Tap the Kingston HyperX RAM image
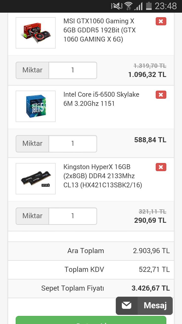 (x=36, y=179)
